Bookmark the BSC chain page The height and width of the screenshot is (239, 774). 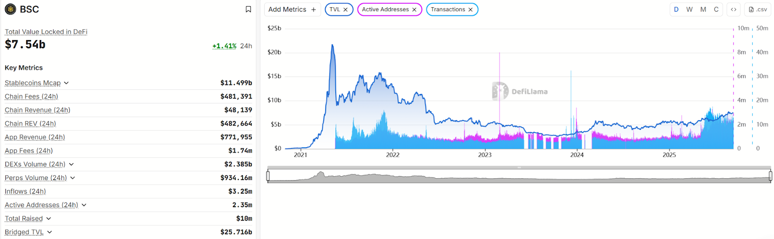[x=248, y=9]
